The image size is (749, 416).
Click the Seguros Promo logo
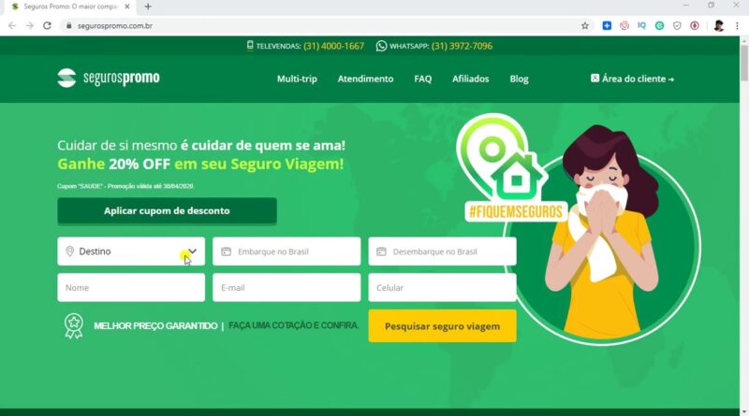point(109,78)
